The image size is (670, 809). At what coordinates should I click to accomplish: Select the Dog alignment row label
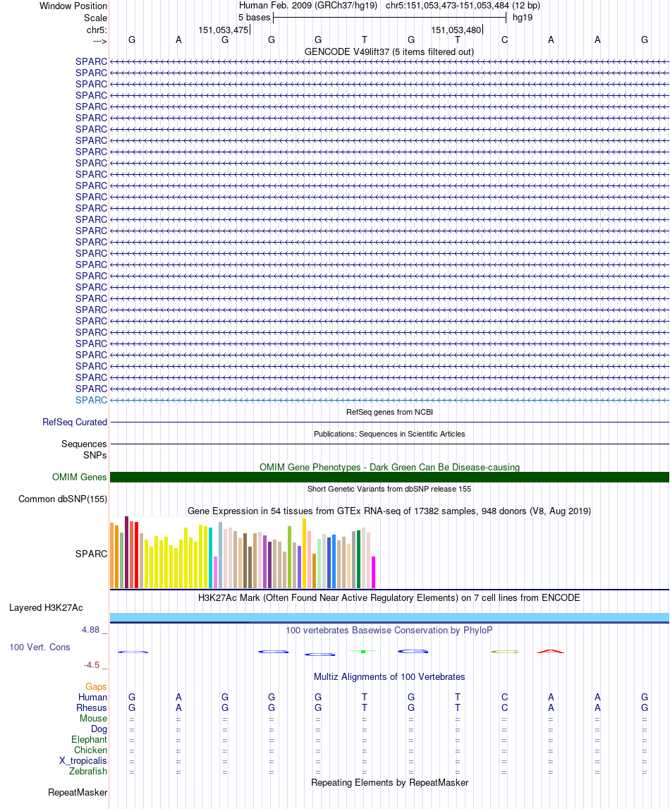[x=99, y=729]
